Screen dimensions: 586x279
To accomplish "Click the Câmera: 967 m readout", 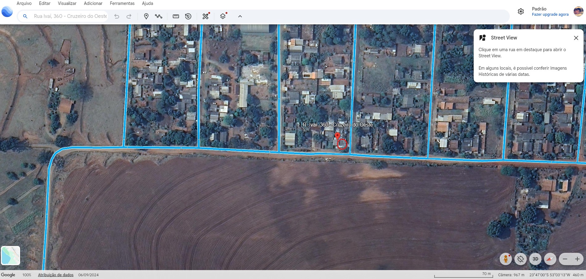I will [x=511, y=275].
